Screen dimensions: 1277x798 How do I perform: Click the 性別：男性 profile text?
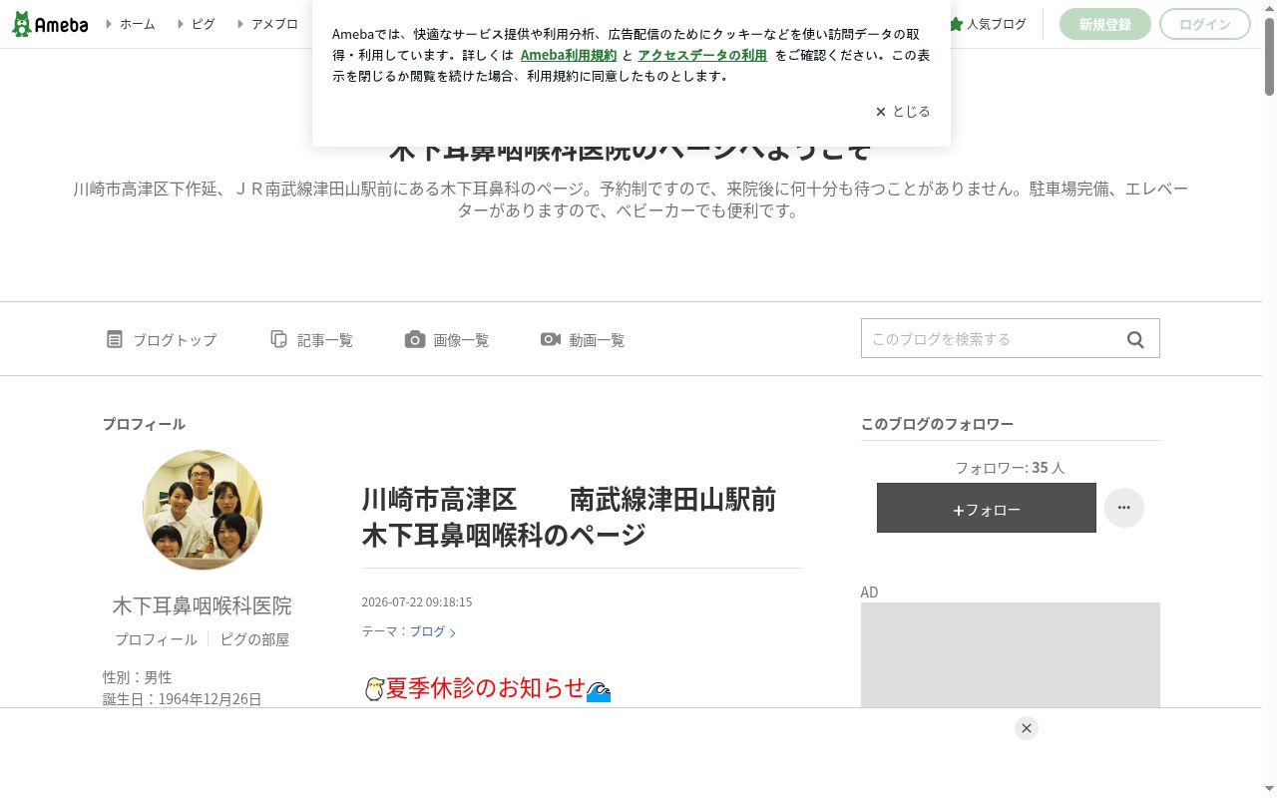138,677
